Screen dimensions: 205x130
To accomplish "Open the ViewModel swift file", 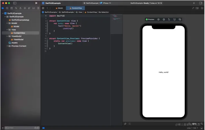I will 17,40.
